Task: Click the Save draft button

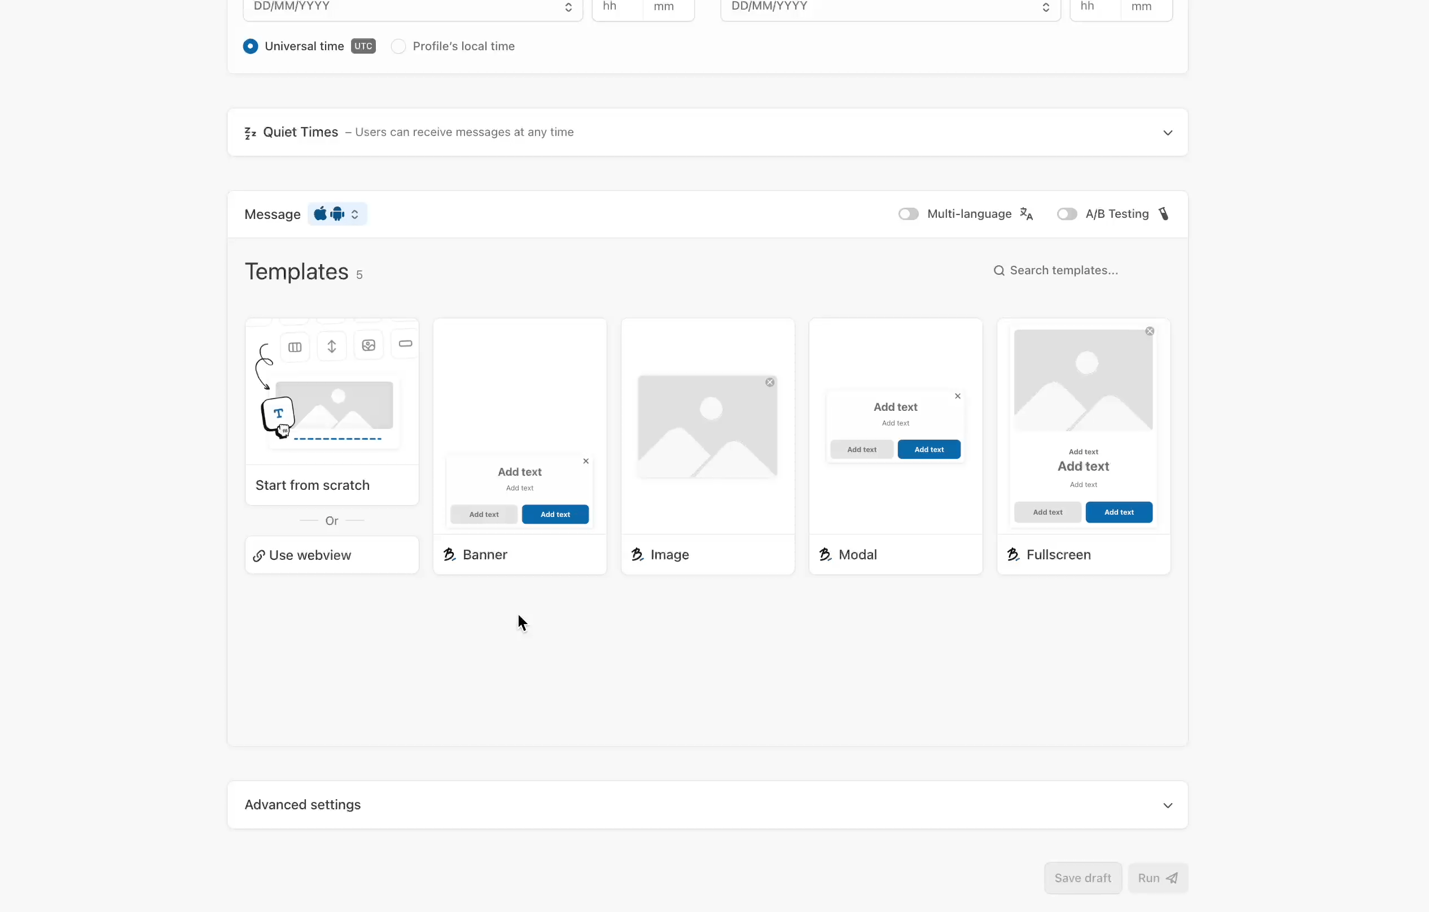Action: pos(1082,878)
